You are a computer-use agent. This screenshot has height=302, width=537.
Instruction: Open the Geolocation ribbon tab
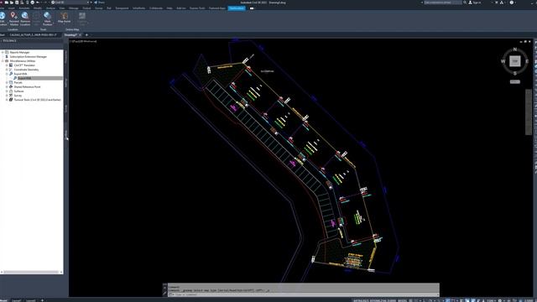(x=237, y=8)
